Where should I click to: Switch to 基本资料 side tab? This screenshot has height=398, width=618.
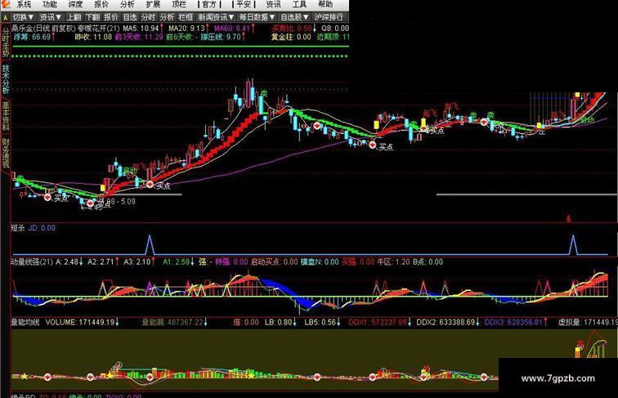[6, 116]
